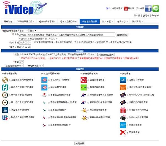166x146 pixels.
Task: Click the dark blue Standard Chartered logo
Action: tap(5, 110)
